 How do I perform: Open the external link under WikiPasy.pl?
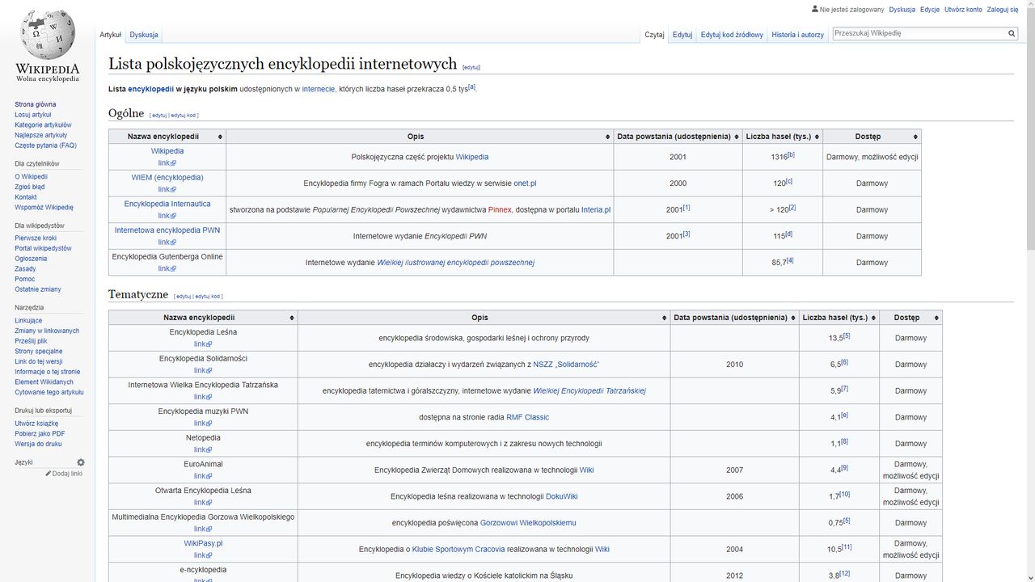203,555
